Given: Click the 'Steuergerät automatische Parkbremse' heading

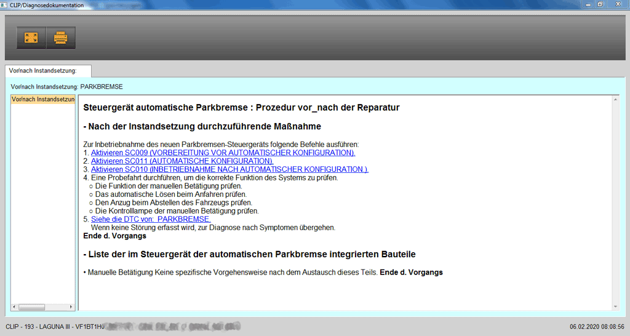Looking at the screenshot, I should 241,108.
